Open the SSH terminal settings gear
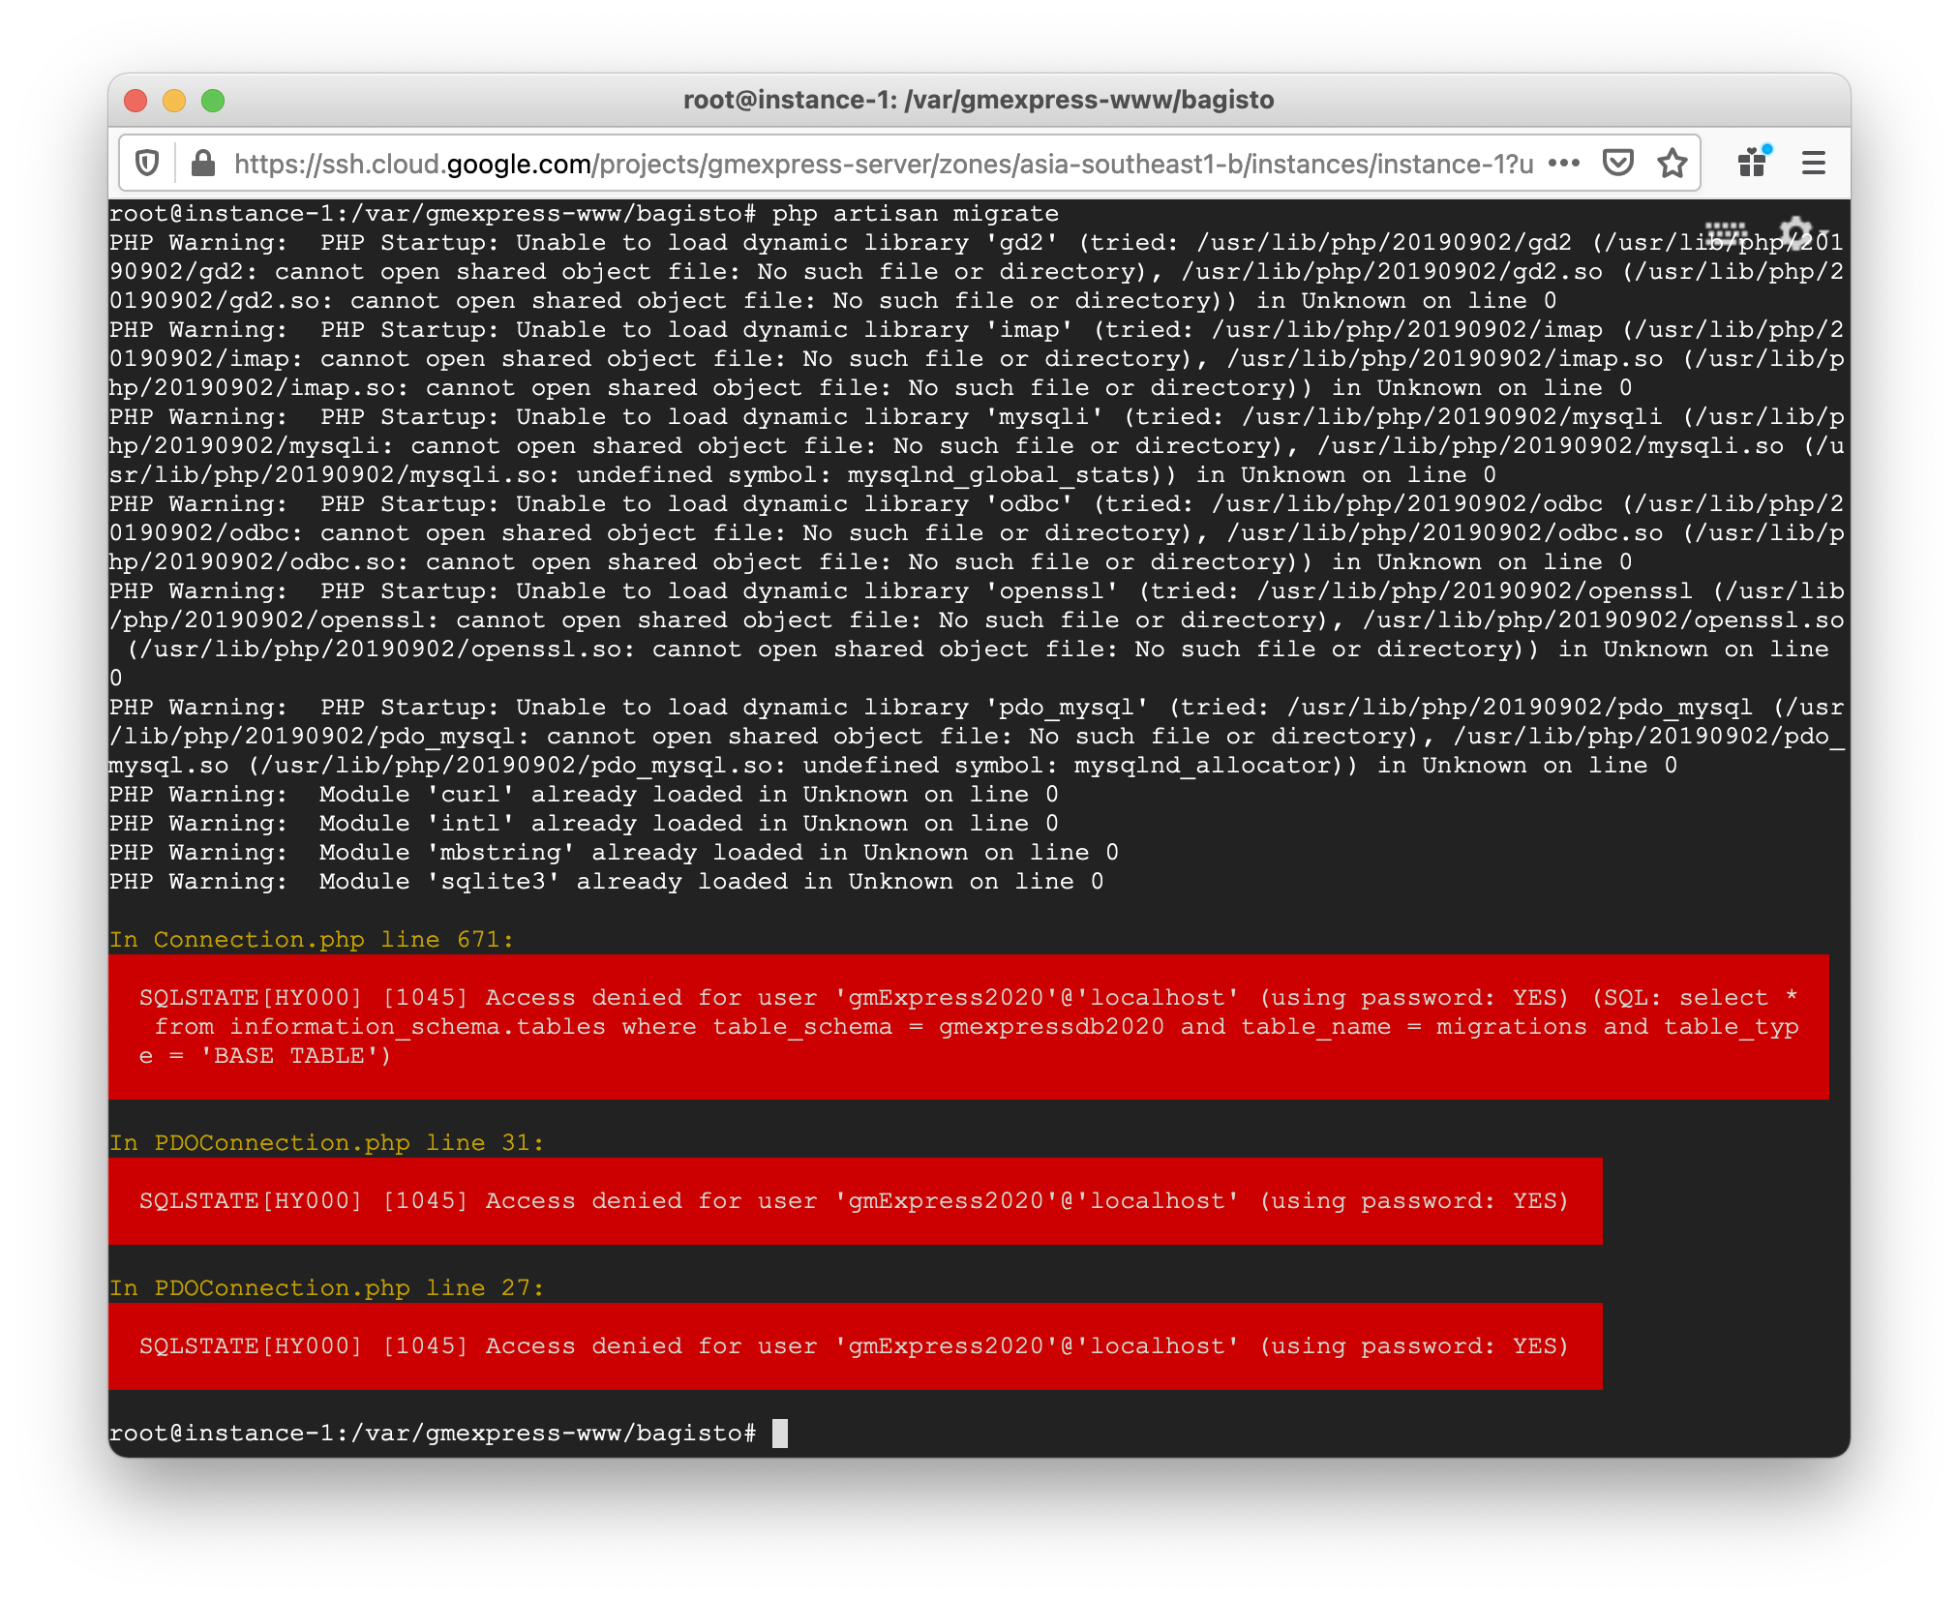1959x1601 pixels. (1796, 233)
